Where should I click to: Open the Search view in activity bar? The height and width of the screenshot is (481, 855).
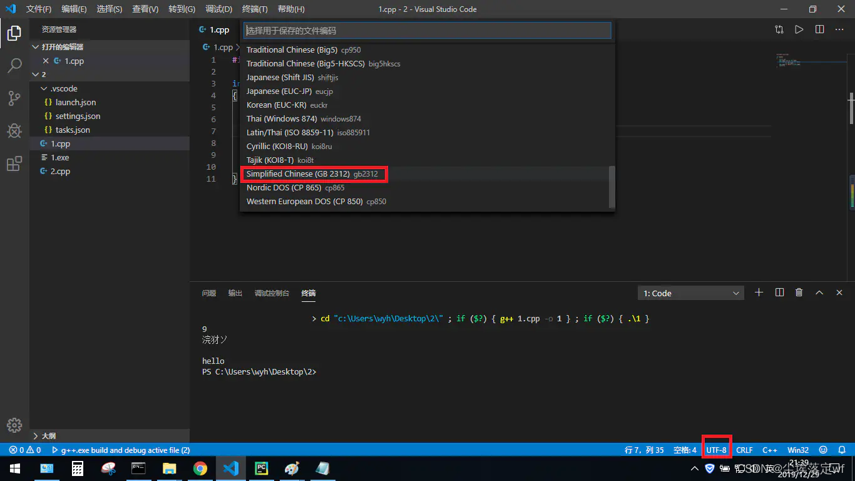tap(14, 65)
